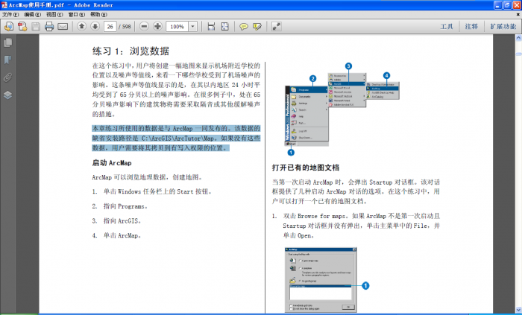Click the Adobe Reader title bar icon
This screenshot has width=522, height=315.
point(4,5)
